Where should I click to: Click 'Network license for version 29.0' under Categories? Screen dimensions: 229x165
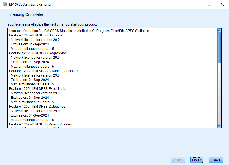(x=35, y=111)
